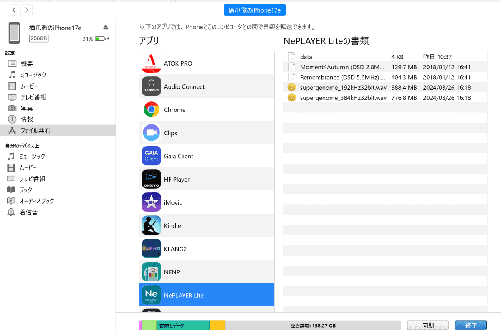Eject the iPhone using the eject icon

(106, 26)
